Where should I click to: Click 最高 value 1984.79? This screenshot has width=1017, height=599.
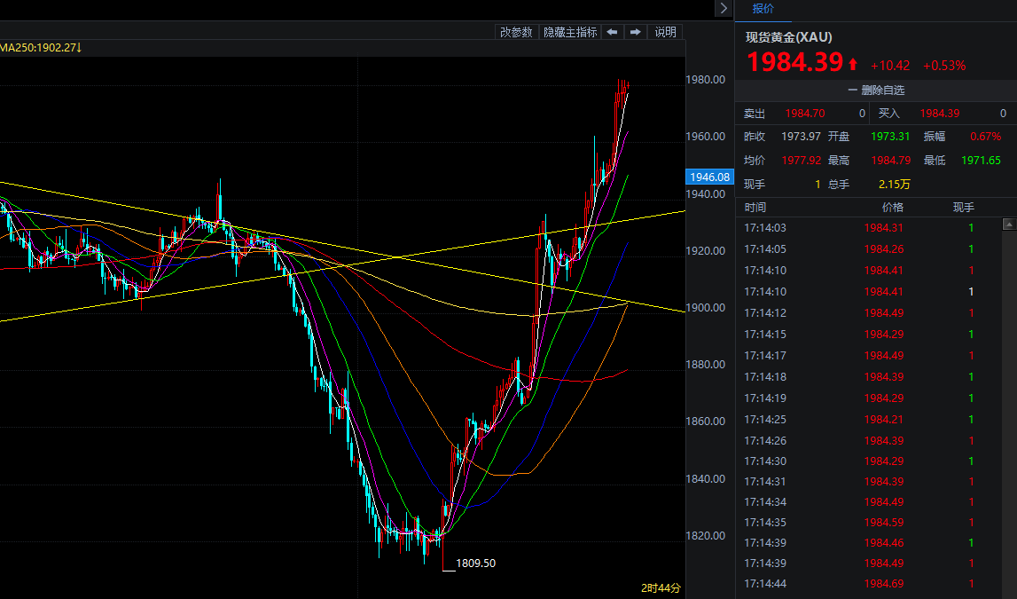[890, 161]
